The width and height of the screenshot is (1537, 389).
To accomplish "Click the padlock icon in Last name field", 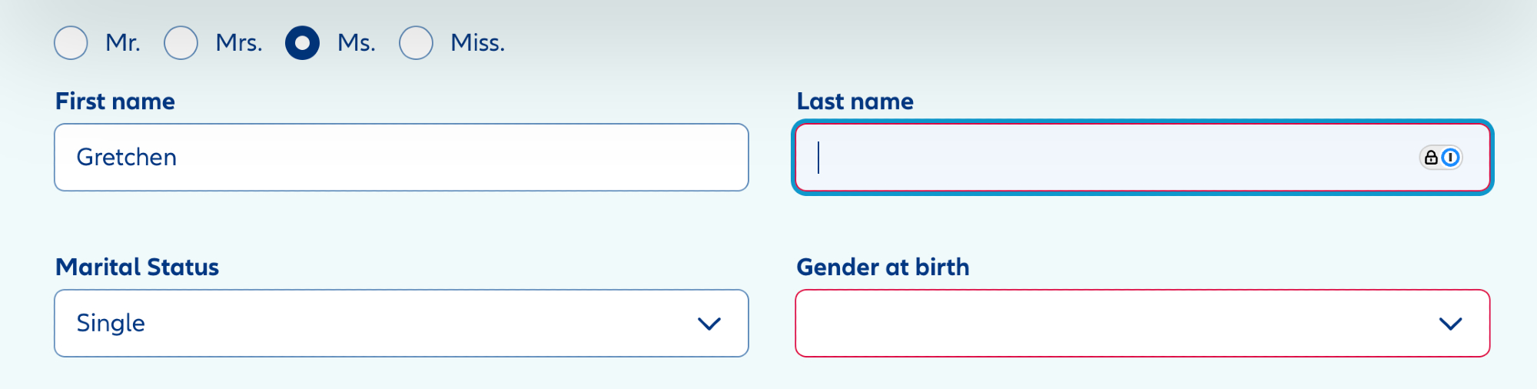I will click(1431, 158).
